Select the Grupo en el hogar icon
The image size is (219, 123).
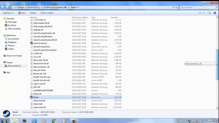pyautogui.click(x=4, y=55)
